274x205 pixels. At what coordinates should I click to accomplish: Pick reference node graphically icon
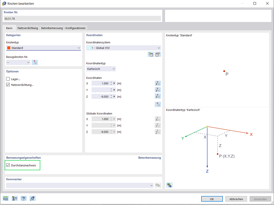tap(35, 62)
